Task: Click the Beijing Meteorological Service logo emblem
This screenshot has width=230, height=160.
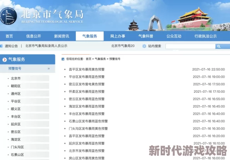Action: [x=8, y=16]
